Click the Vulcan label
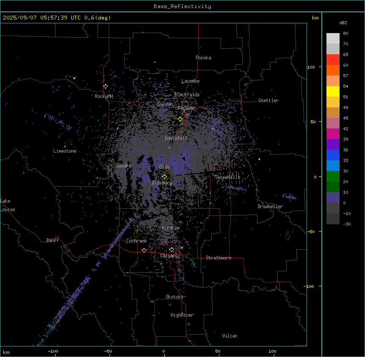 230,336
